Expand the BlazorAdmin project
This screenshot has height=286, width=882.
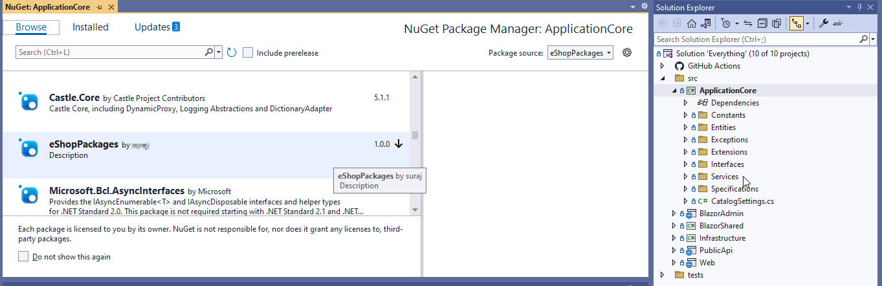click(674, 214)
